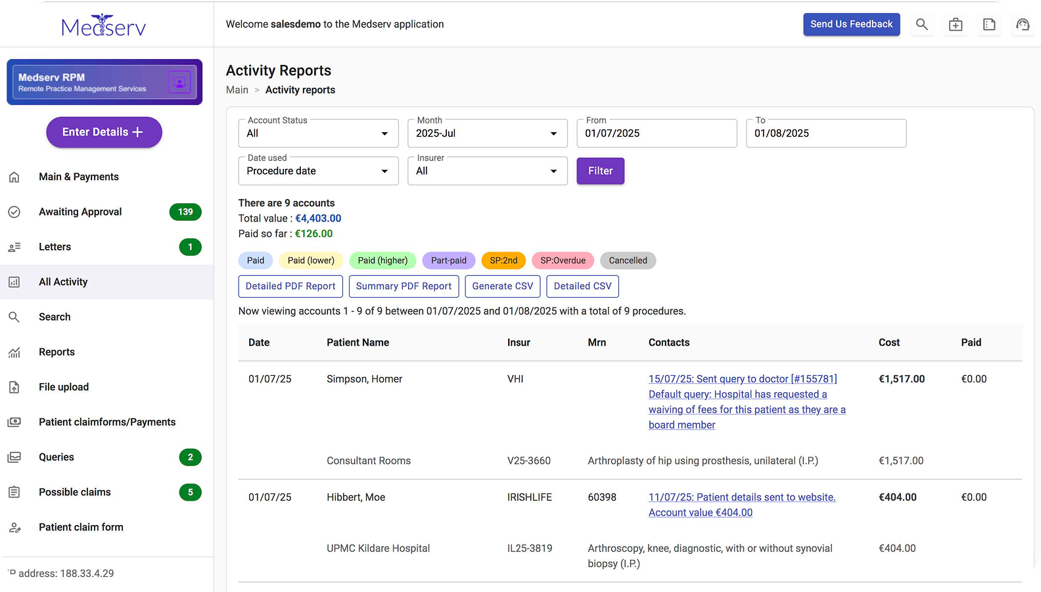1041x592 pixels.
Task: Toggle the Cancelled status chip
Action: (x=628, y=261)
